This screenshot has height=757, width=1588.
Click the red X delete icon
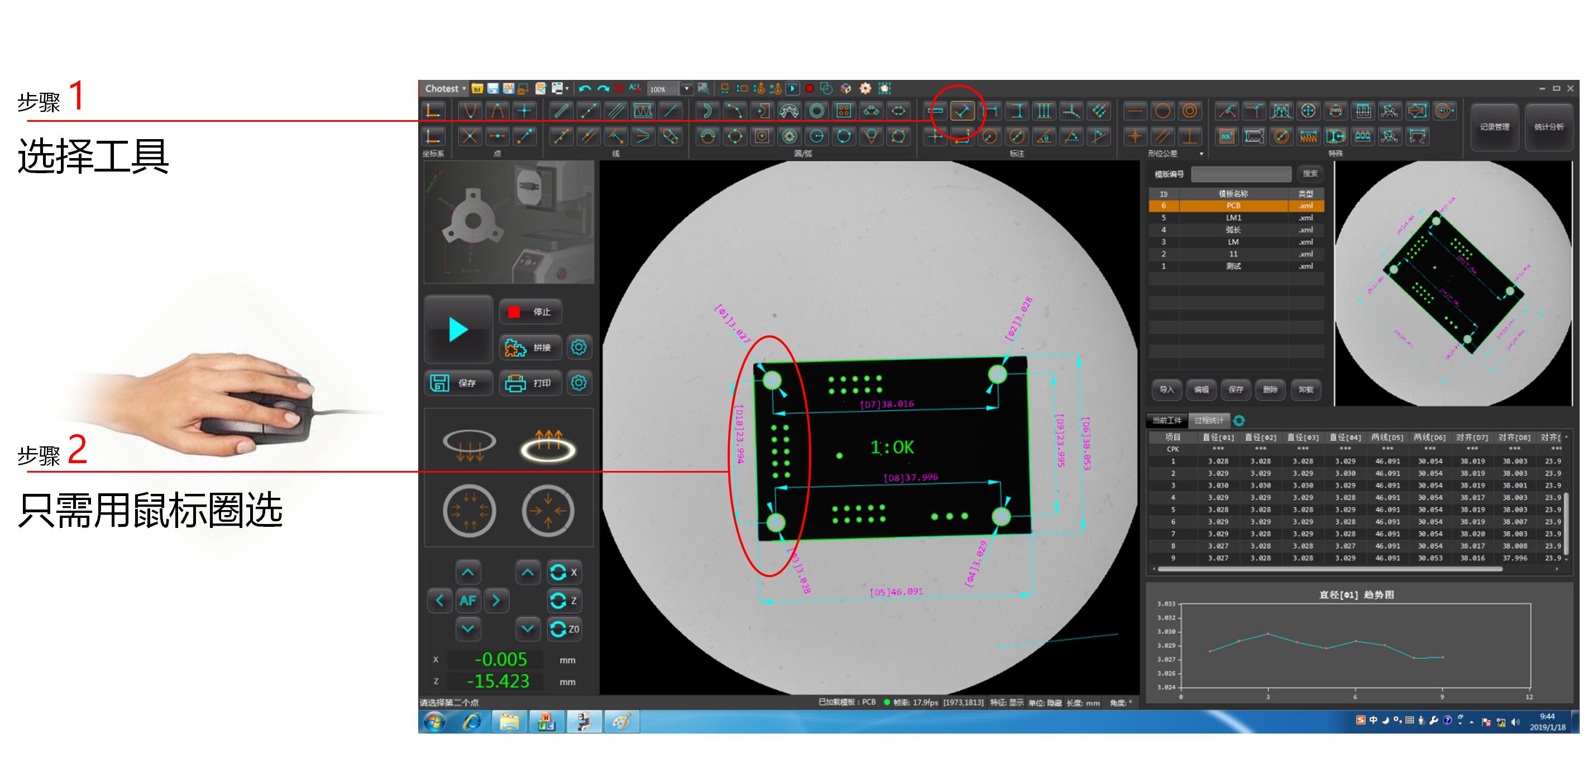[619, 89]
